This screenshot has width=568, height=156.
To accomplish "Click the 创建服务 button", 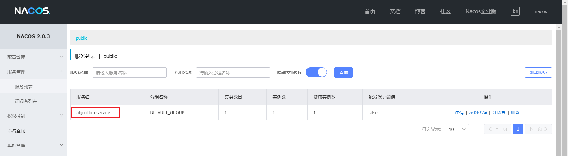I will pos(538,73).
